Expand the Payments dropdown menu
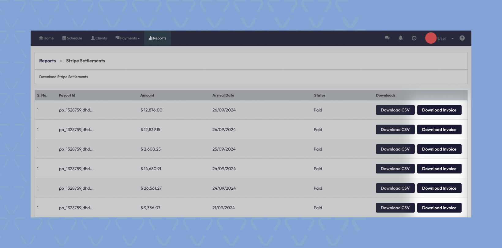Viewport: 502px width, 248px height. pos(128,38)
